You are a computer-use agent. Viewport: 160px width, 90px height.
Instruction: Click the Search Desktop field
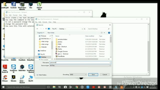pos(98,29)
